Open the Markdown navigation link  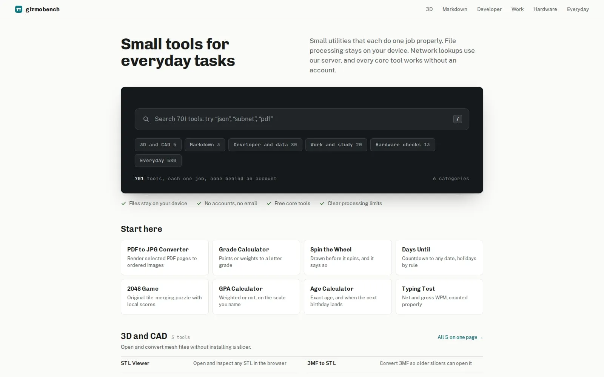[x=455, y=9]
